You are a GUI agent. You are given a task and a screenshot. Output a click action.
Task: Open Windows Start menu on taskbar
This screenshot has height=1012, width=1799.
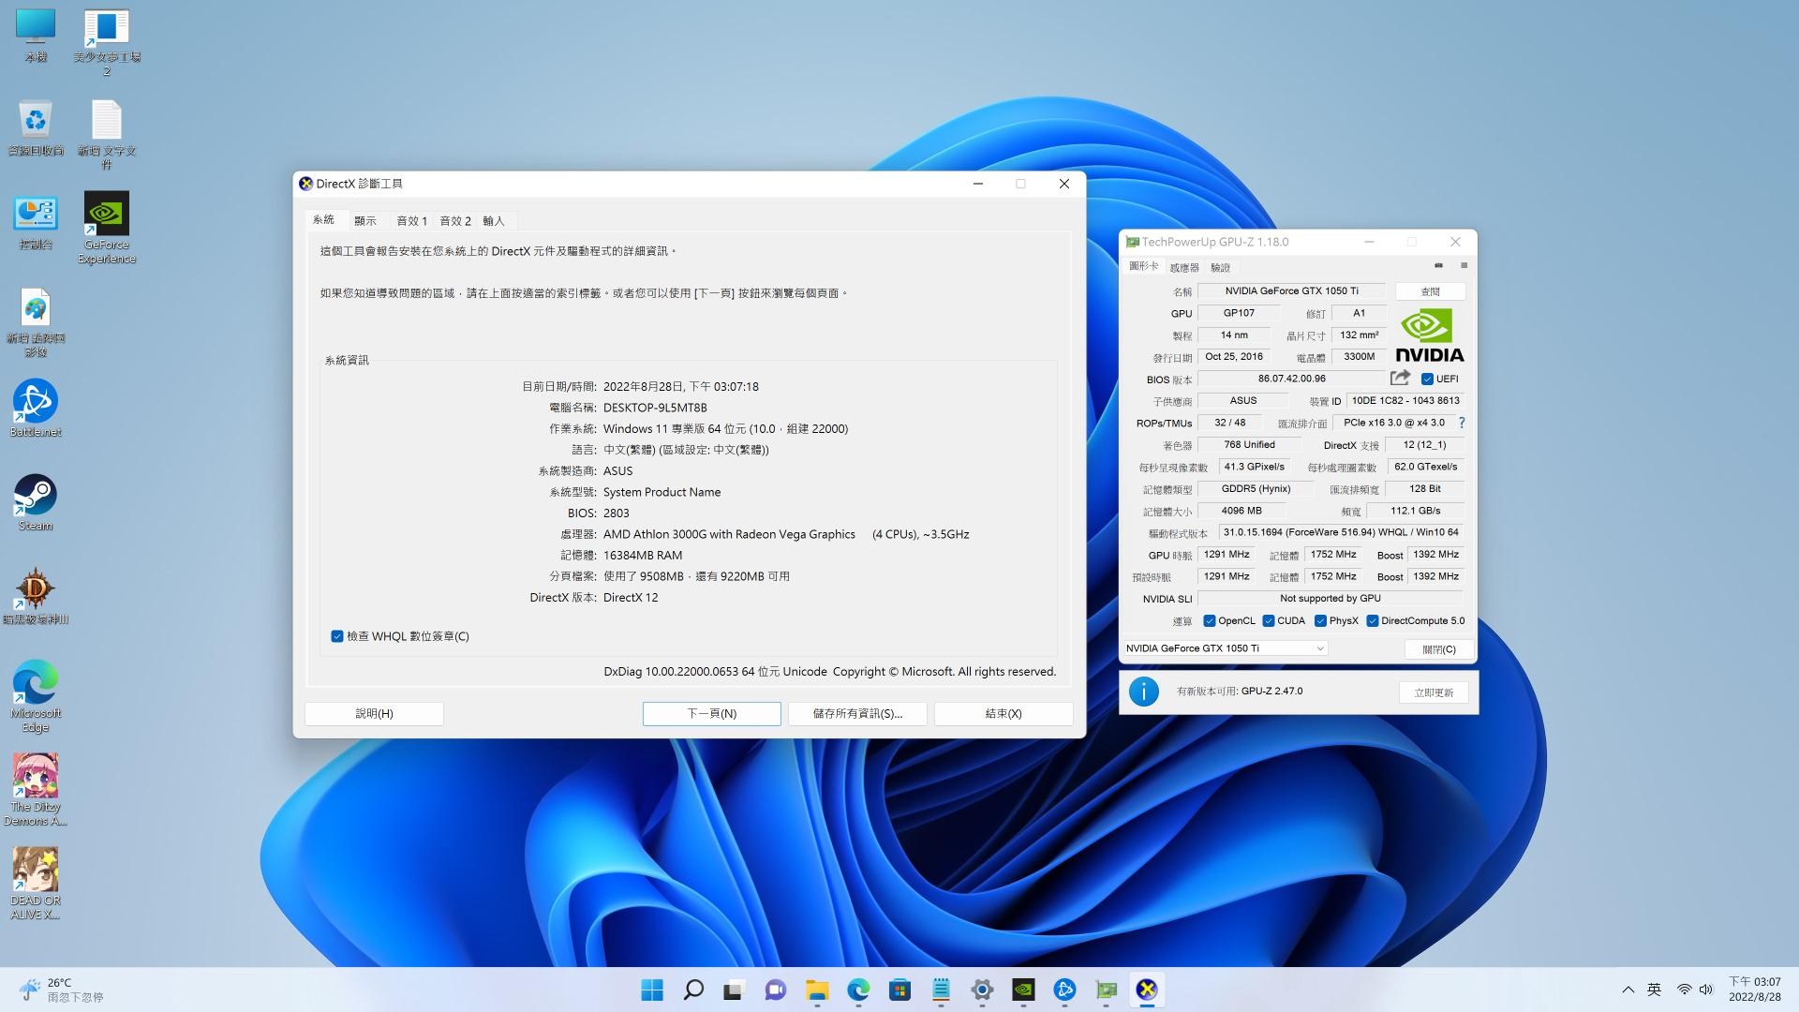click(652, 990)
